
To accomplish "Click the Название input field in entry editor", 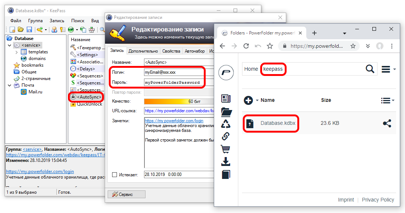I will 179,62.
